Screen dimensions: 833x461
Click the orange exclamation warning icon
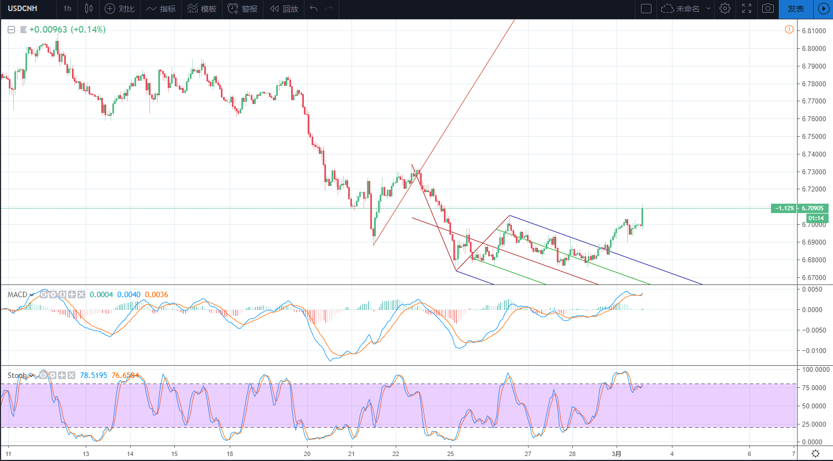[x=789, y=29]
